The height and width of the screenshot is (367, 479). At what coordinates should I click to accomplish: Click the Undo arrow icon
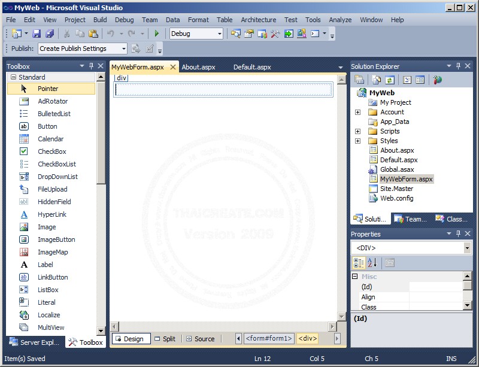tap(111, 34)
